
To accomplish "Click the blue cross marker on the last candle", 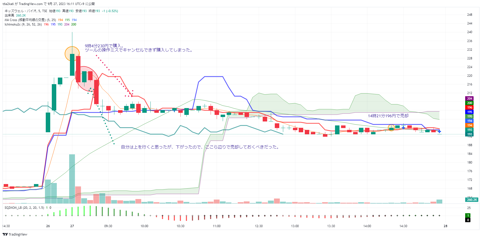I will (439, 131).
